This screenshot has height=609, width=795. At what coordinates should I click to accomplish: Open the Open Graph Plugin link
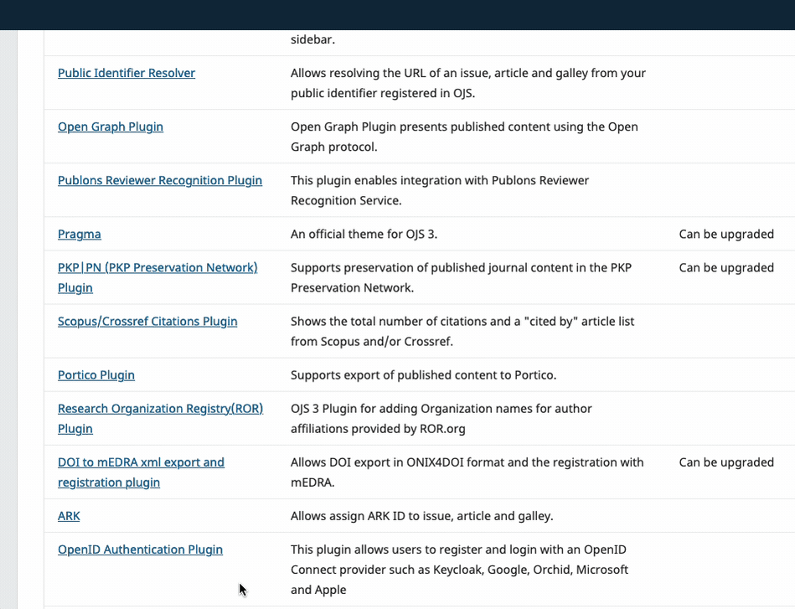[111, 126]
